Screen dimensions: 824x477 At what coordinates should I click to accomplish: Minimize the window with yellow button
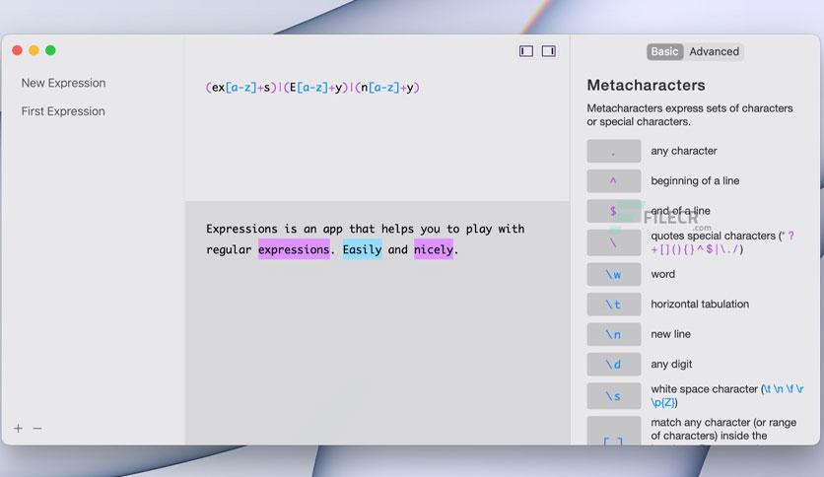[34, 50]
